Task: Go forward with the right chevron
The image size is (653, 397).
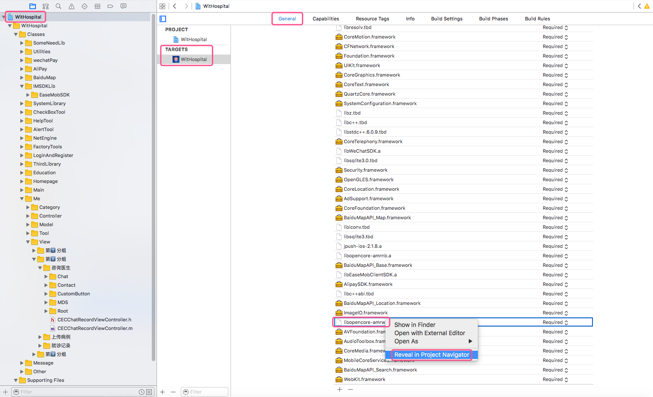Action: [186, 6]
